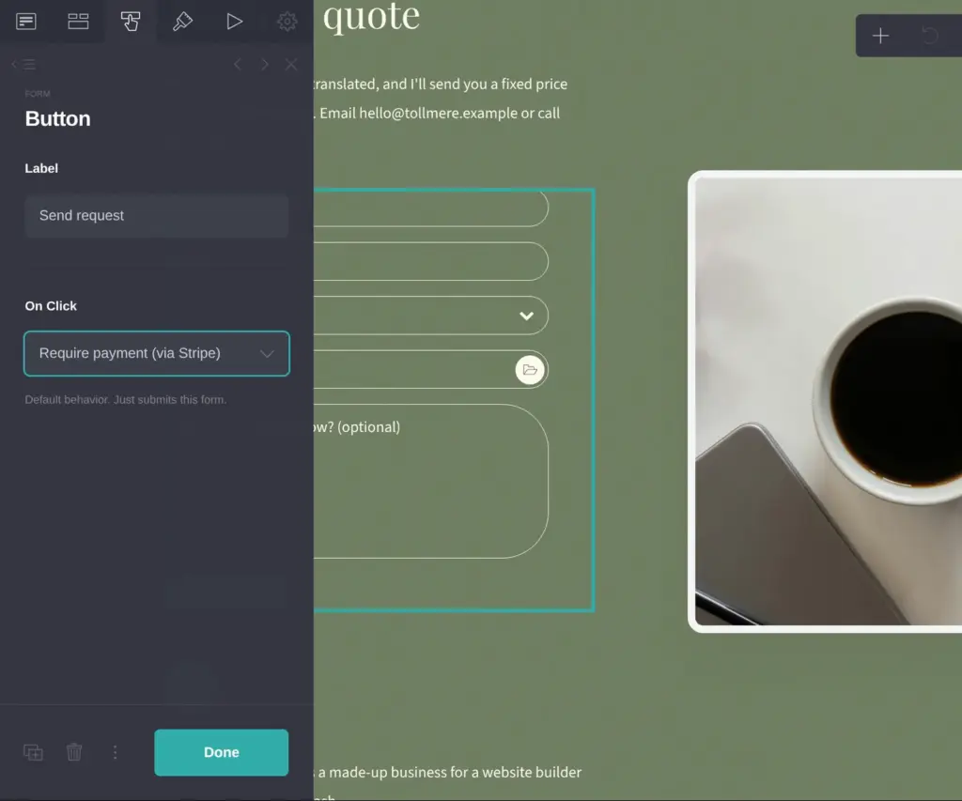The width and height of the screenshot is (962, 801).
Task: Open the pin-shaped toolbar tab
Action: [182, 22]
